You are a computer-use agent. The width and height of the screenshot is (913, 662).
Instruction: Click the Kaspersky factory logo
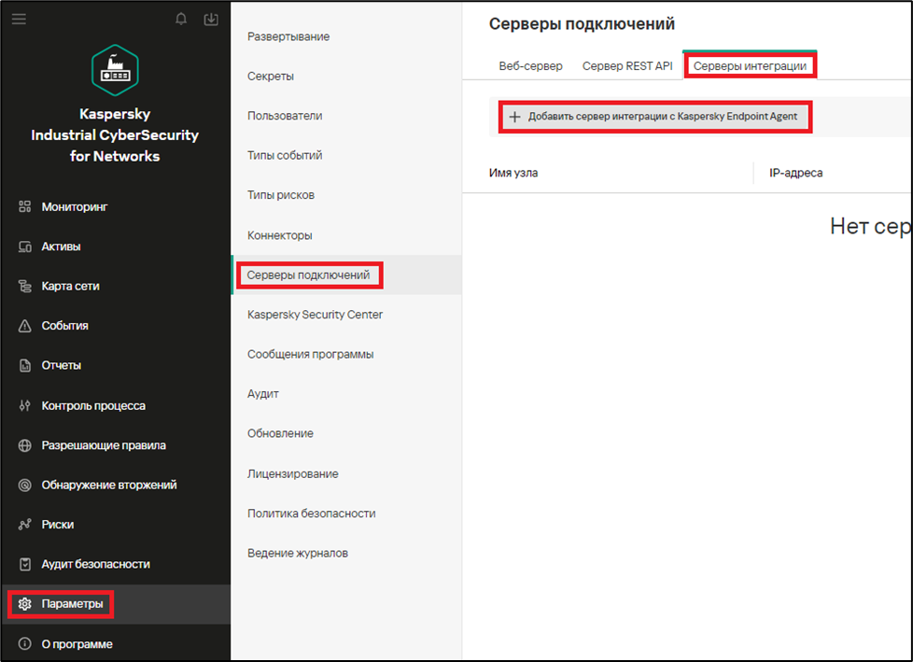(115, 70)
